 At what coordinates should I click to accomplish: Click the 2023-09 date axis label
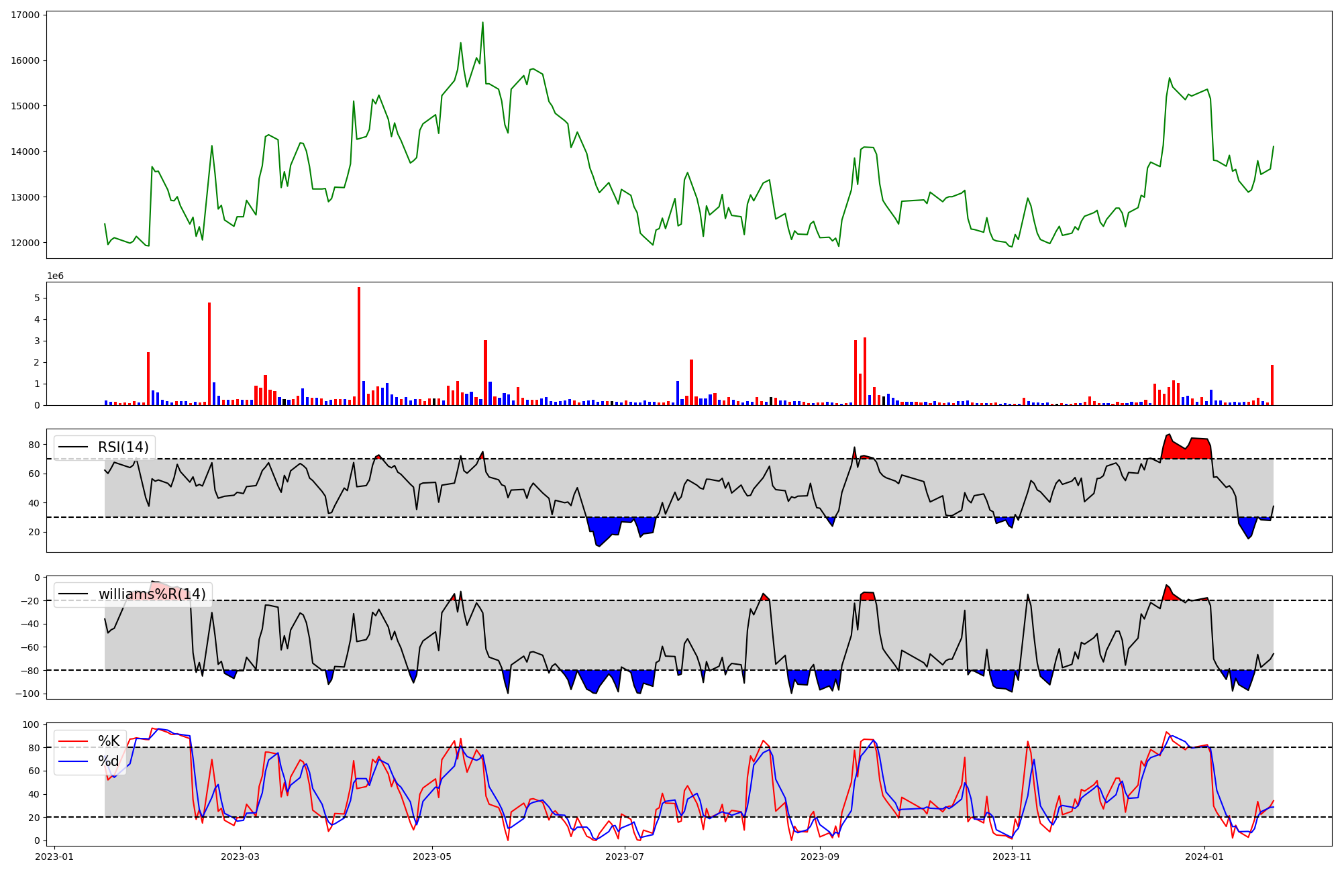coord(820,857)
